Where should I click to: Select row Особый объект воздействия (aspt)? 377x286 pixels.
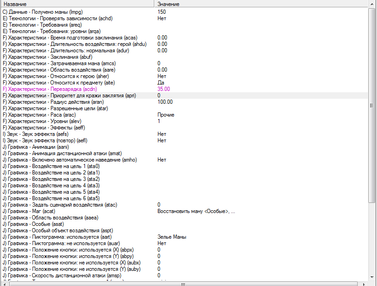[x=185, y=231]
